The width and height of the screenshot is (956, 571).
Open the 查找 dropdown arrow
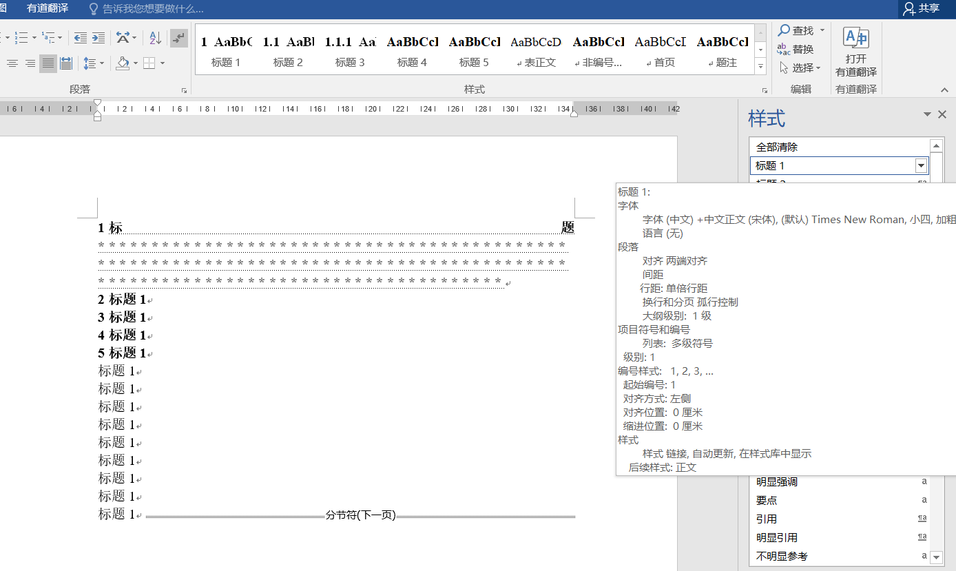click(x=821, y=30)
